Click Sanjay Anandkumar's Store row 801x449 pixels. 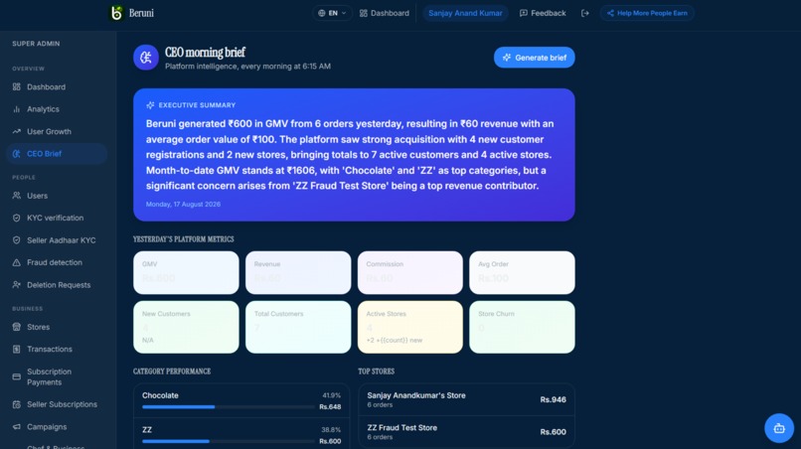(466, 399)
